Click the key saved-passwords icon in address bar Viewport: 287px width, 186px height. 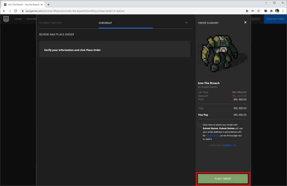pyautogui.click(x=253, y=11)
